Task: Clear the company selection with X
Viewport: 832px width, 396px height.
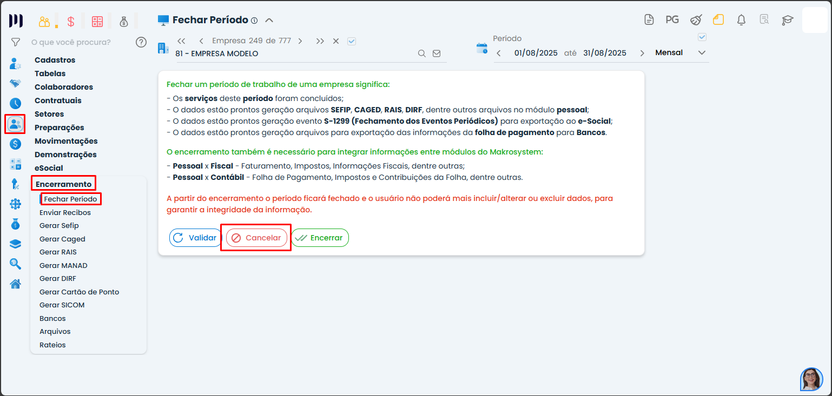Action: pyautogui.click(x=336, y=41)
